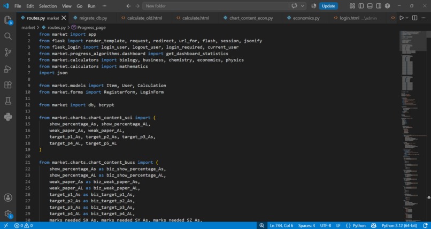Change indentation via Spaces: 4
Image resolution: width=431 pixels, height=229 pixels.
point(306,225)
